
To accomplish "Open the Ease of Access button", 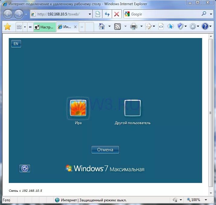I will click(x=25, y=168).
